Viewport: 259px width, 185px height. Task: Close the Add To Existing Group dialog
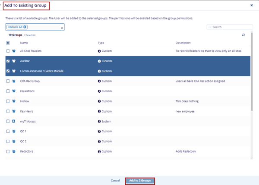(x=252, y=5)
